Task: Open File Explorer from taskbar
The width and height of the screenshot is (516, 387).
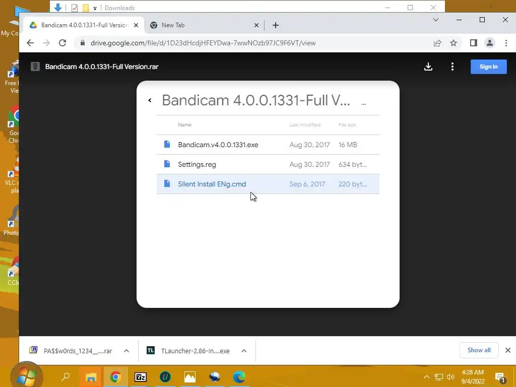Action: tap(91, 377)
